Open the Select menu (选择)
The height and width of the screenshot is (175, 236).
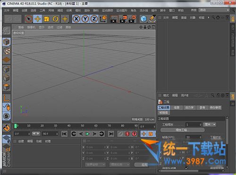(34, 10)
